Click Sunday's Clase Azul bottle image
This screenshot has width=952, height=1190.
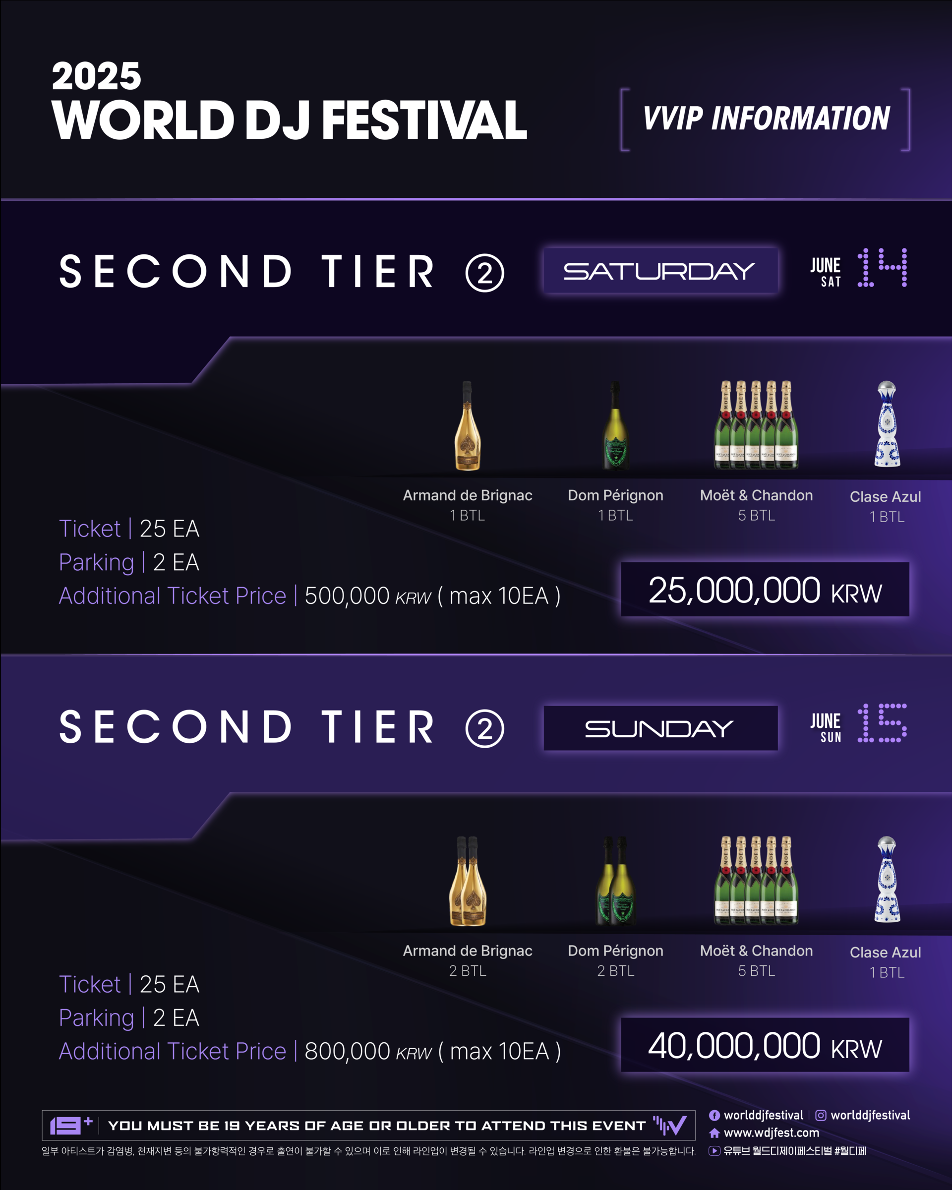click(887, 881)
